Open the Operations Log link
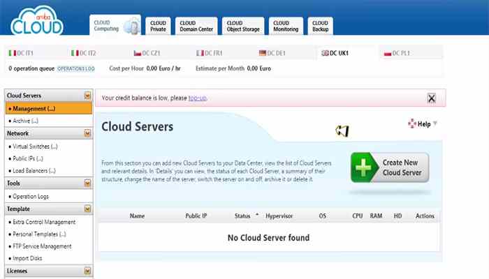Viewport: 489px width, 279px height. click(x=75, y=69)
